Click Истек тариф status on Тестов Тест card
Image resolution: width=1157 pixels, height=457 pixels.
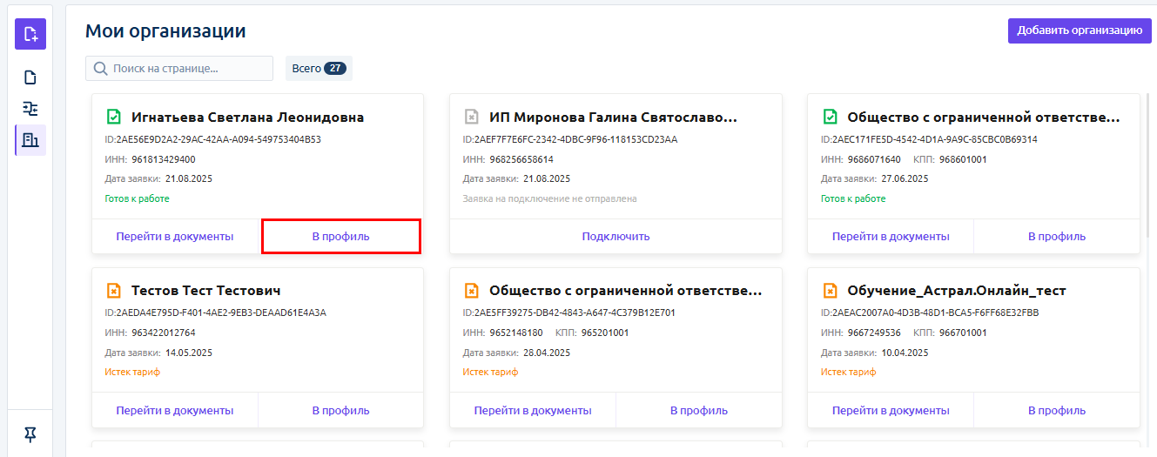[132, 372]
